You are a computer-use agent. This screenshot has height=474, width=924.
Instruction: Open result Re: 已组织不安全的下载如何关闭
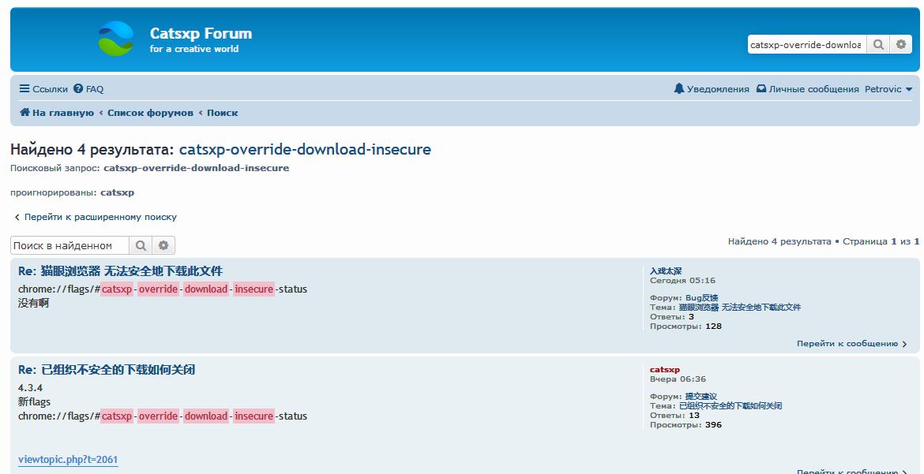click(x=107, y=370)
